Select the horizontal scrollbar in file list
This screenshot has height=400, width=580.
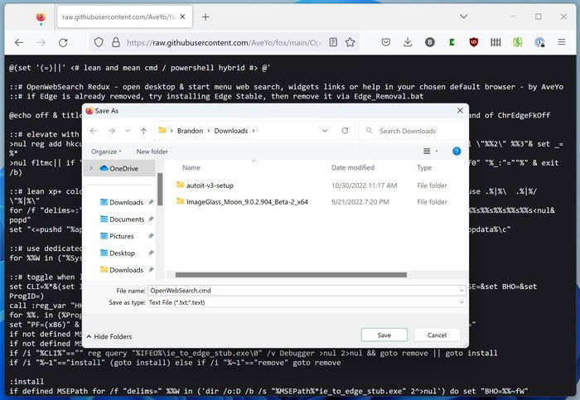click(x=291, y=275)
